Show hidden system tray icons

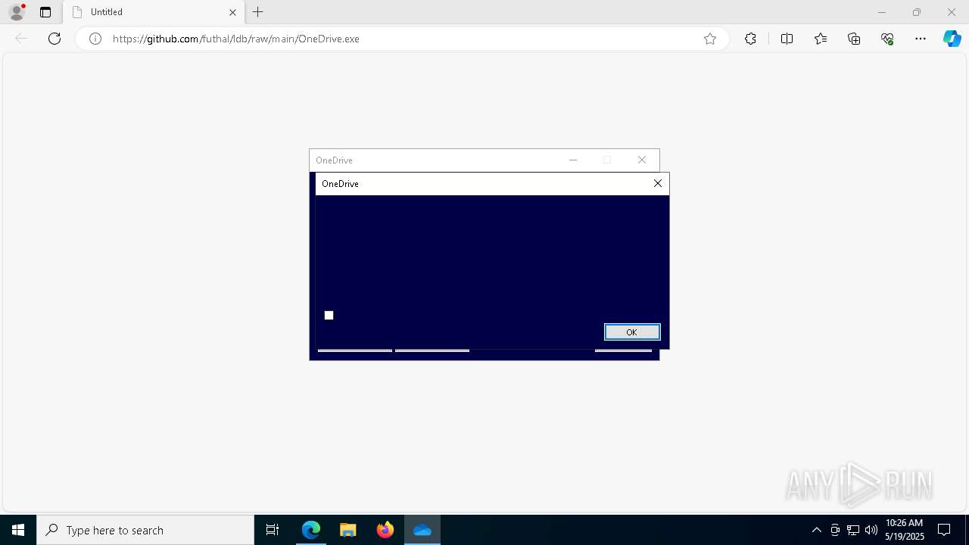click(x=816, y=530)
